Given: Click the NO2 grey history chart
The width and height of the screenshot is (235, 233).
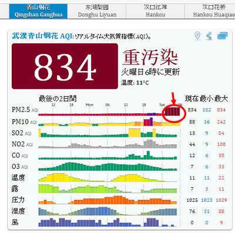Looking at the screenshot, I should [x=108, y=144].
